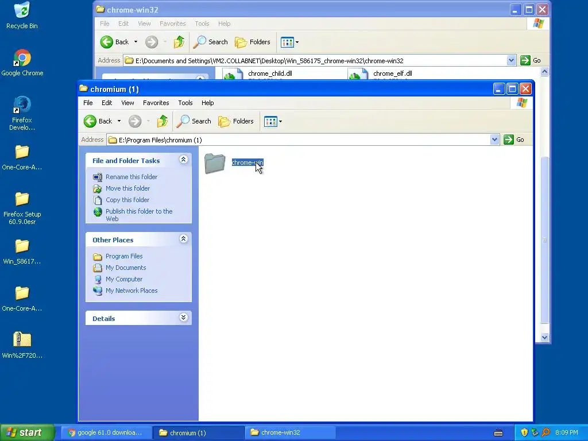Select the chrome-win folder icon

[215, 164]
